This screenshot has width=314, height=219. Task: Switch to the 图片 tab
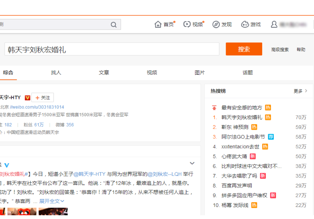pos(200,73)
